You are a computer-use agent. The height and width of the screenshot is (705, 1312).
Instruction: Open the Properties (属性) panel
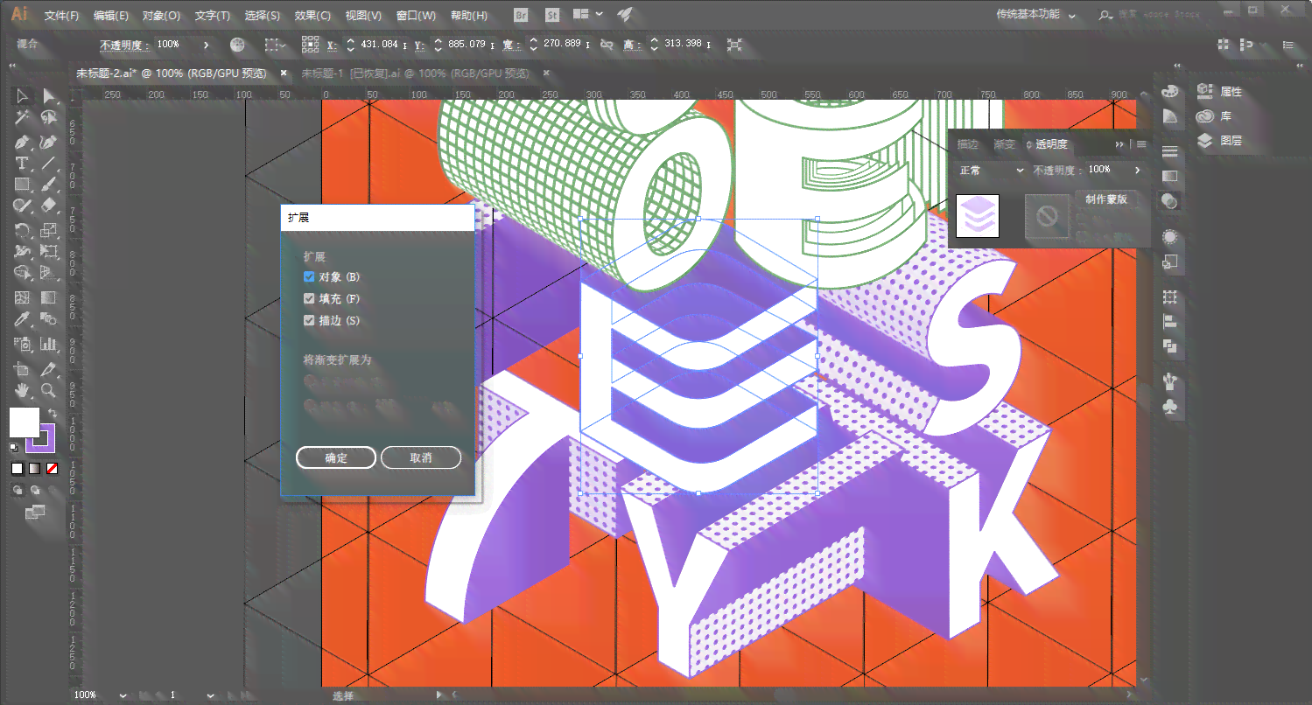(1220, 91)
